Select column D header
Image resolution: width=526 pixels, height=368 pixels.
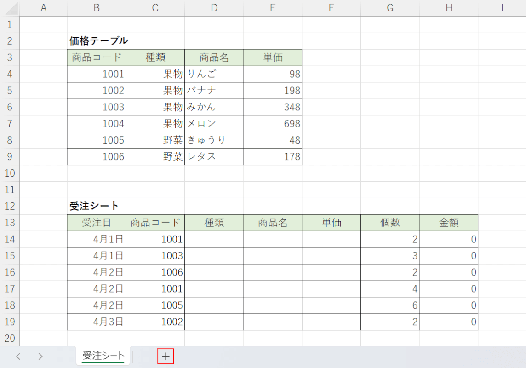(214, 8)
